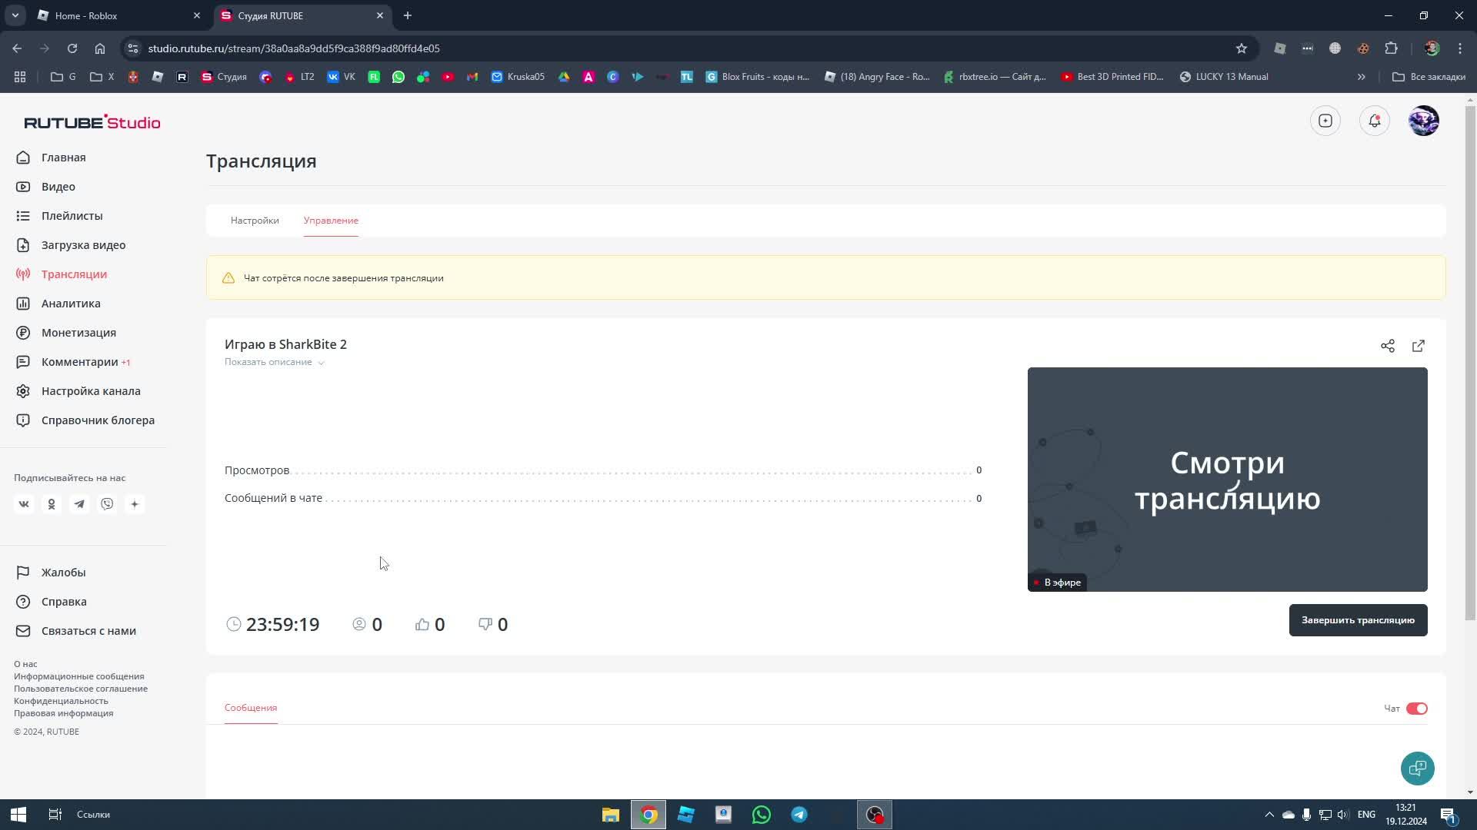Viewport: 1477px width, 830px height.
Task: Open Telegram from the Windows taskbar
Action: [799, 815]
